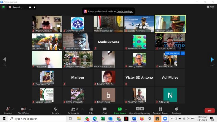Open the Security shield menu
This screenshot has width=217, height=122.
(x=55, y=110)
